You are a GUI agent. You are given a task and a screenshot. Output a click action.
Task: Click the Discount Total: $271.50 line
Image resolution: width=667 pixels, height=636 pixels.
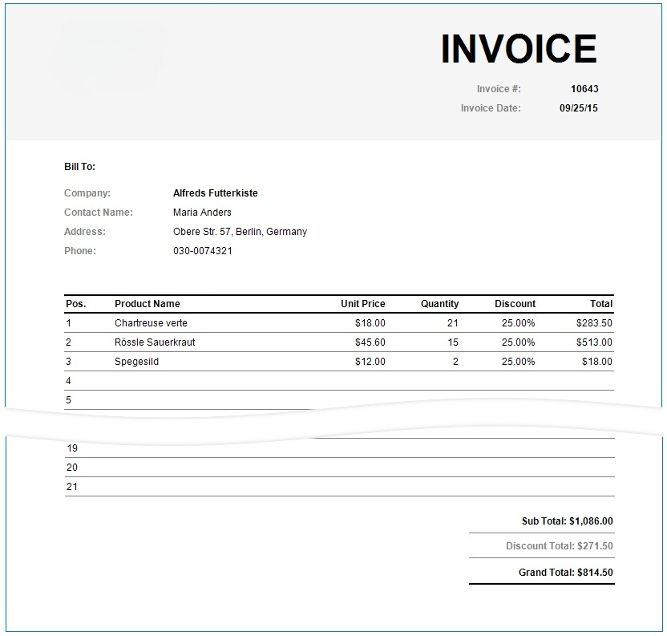point(560,545)
